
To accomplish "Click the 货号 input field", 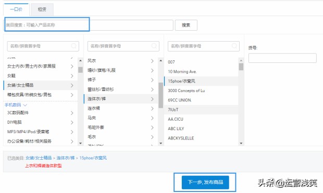I will point(282,58).
